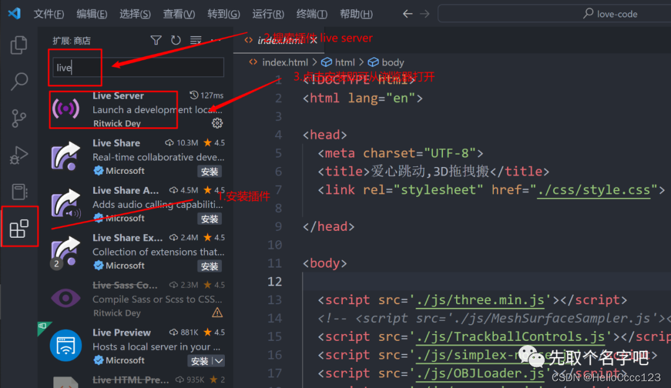Click the Live Share Extension Pack icon
This screenshot has height=388, width=671.
(65, 251)
